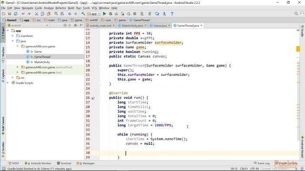Toggle the Build Variants side panel
305x171 pixels.
pyautogui.click(x=3, y=126)
